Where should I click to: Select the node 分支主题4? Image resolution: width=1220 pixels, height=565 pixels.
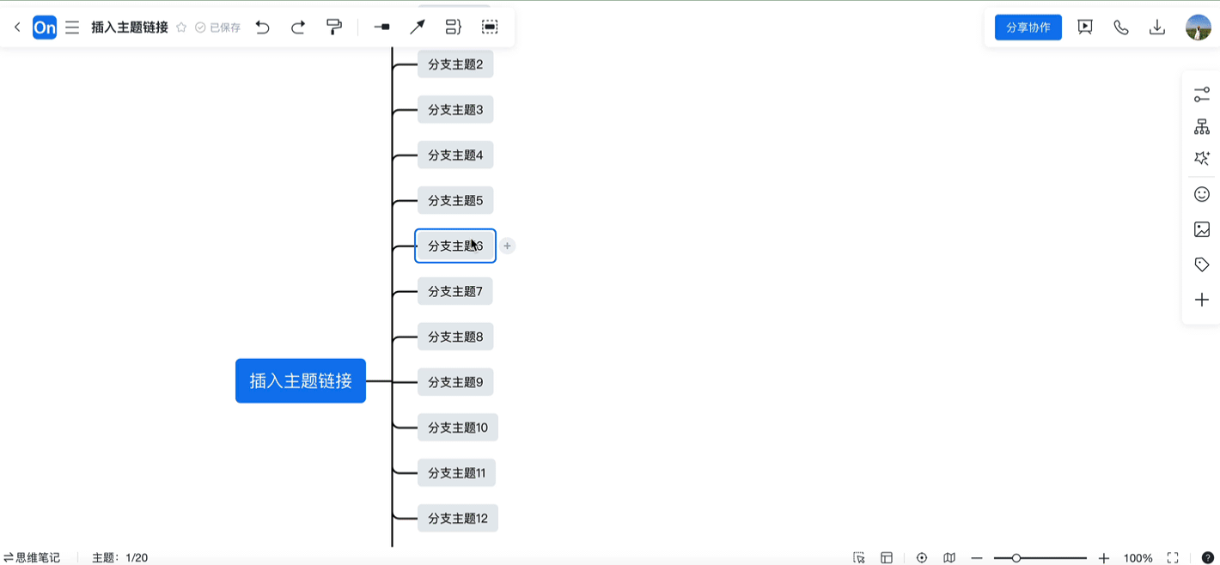[x=455, y=155]
